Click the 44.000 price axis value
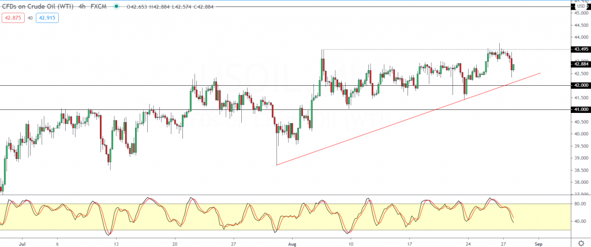Viewport: 591px width, 247px height. pyautogui.click(x=581, y=37)
